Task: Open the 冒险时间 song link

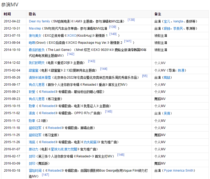Action: [35, 171]
